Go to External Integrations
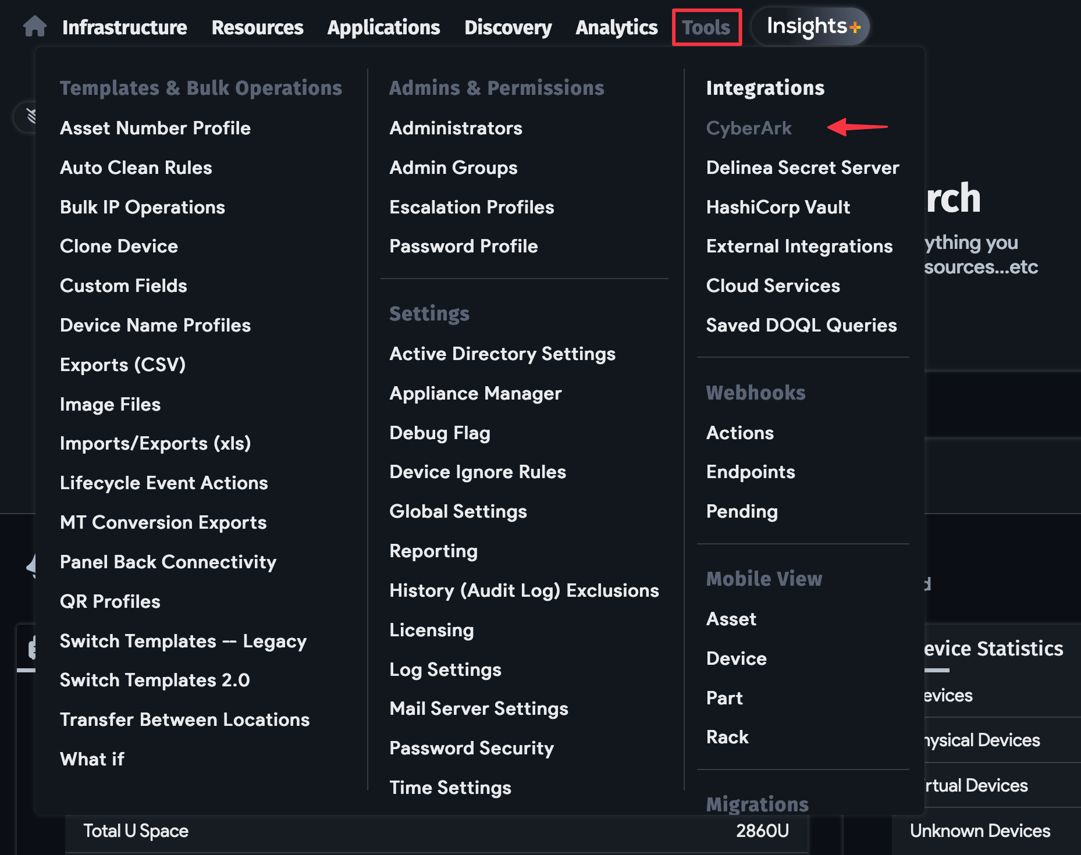1081x855 pixels. click(799, 246)
